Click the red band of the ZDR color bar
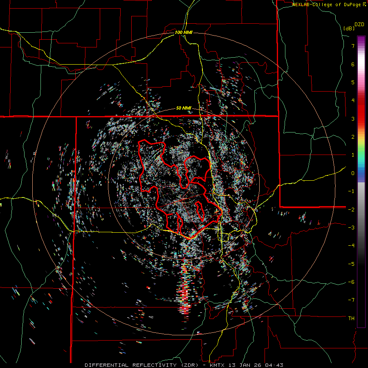Viewport: 368px width, 368px height. coord(361,110)
